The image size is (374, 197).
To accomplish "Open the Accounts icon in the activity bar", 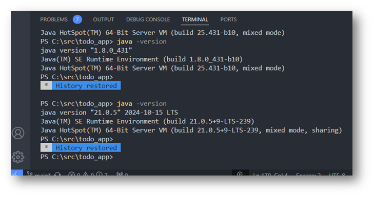I will tap(18, 133).
